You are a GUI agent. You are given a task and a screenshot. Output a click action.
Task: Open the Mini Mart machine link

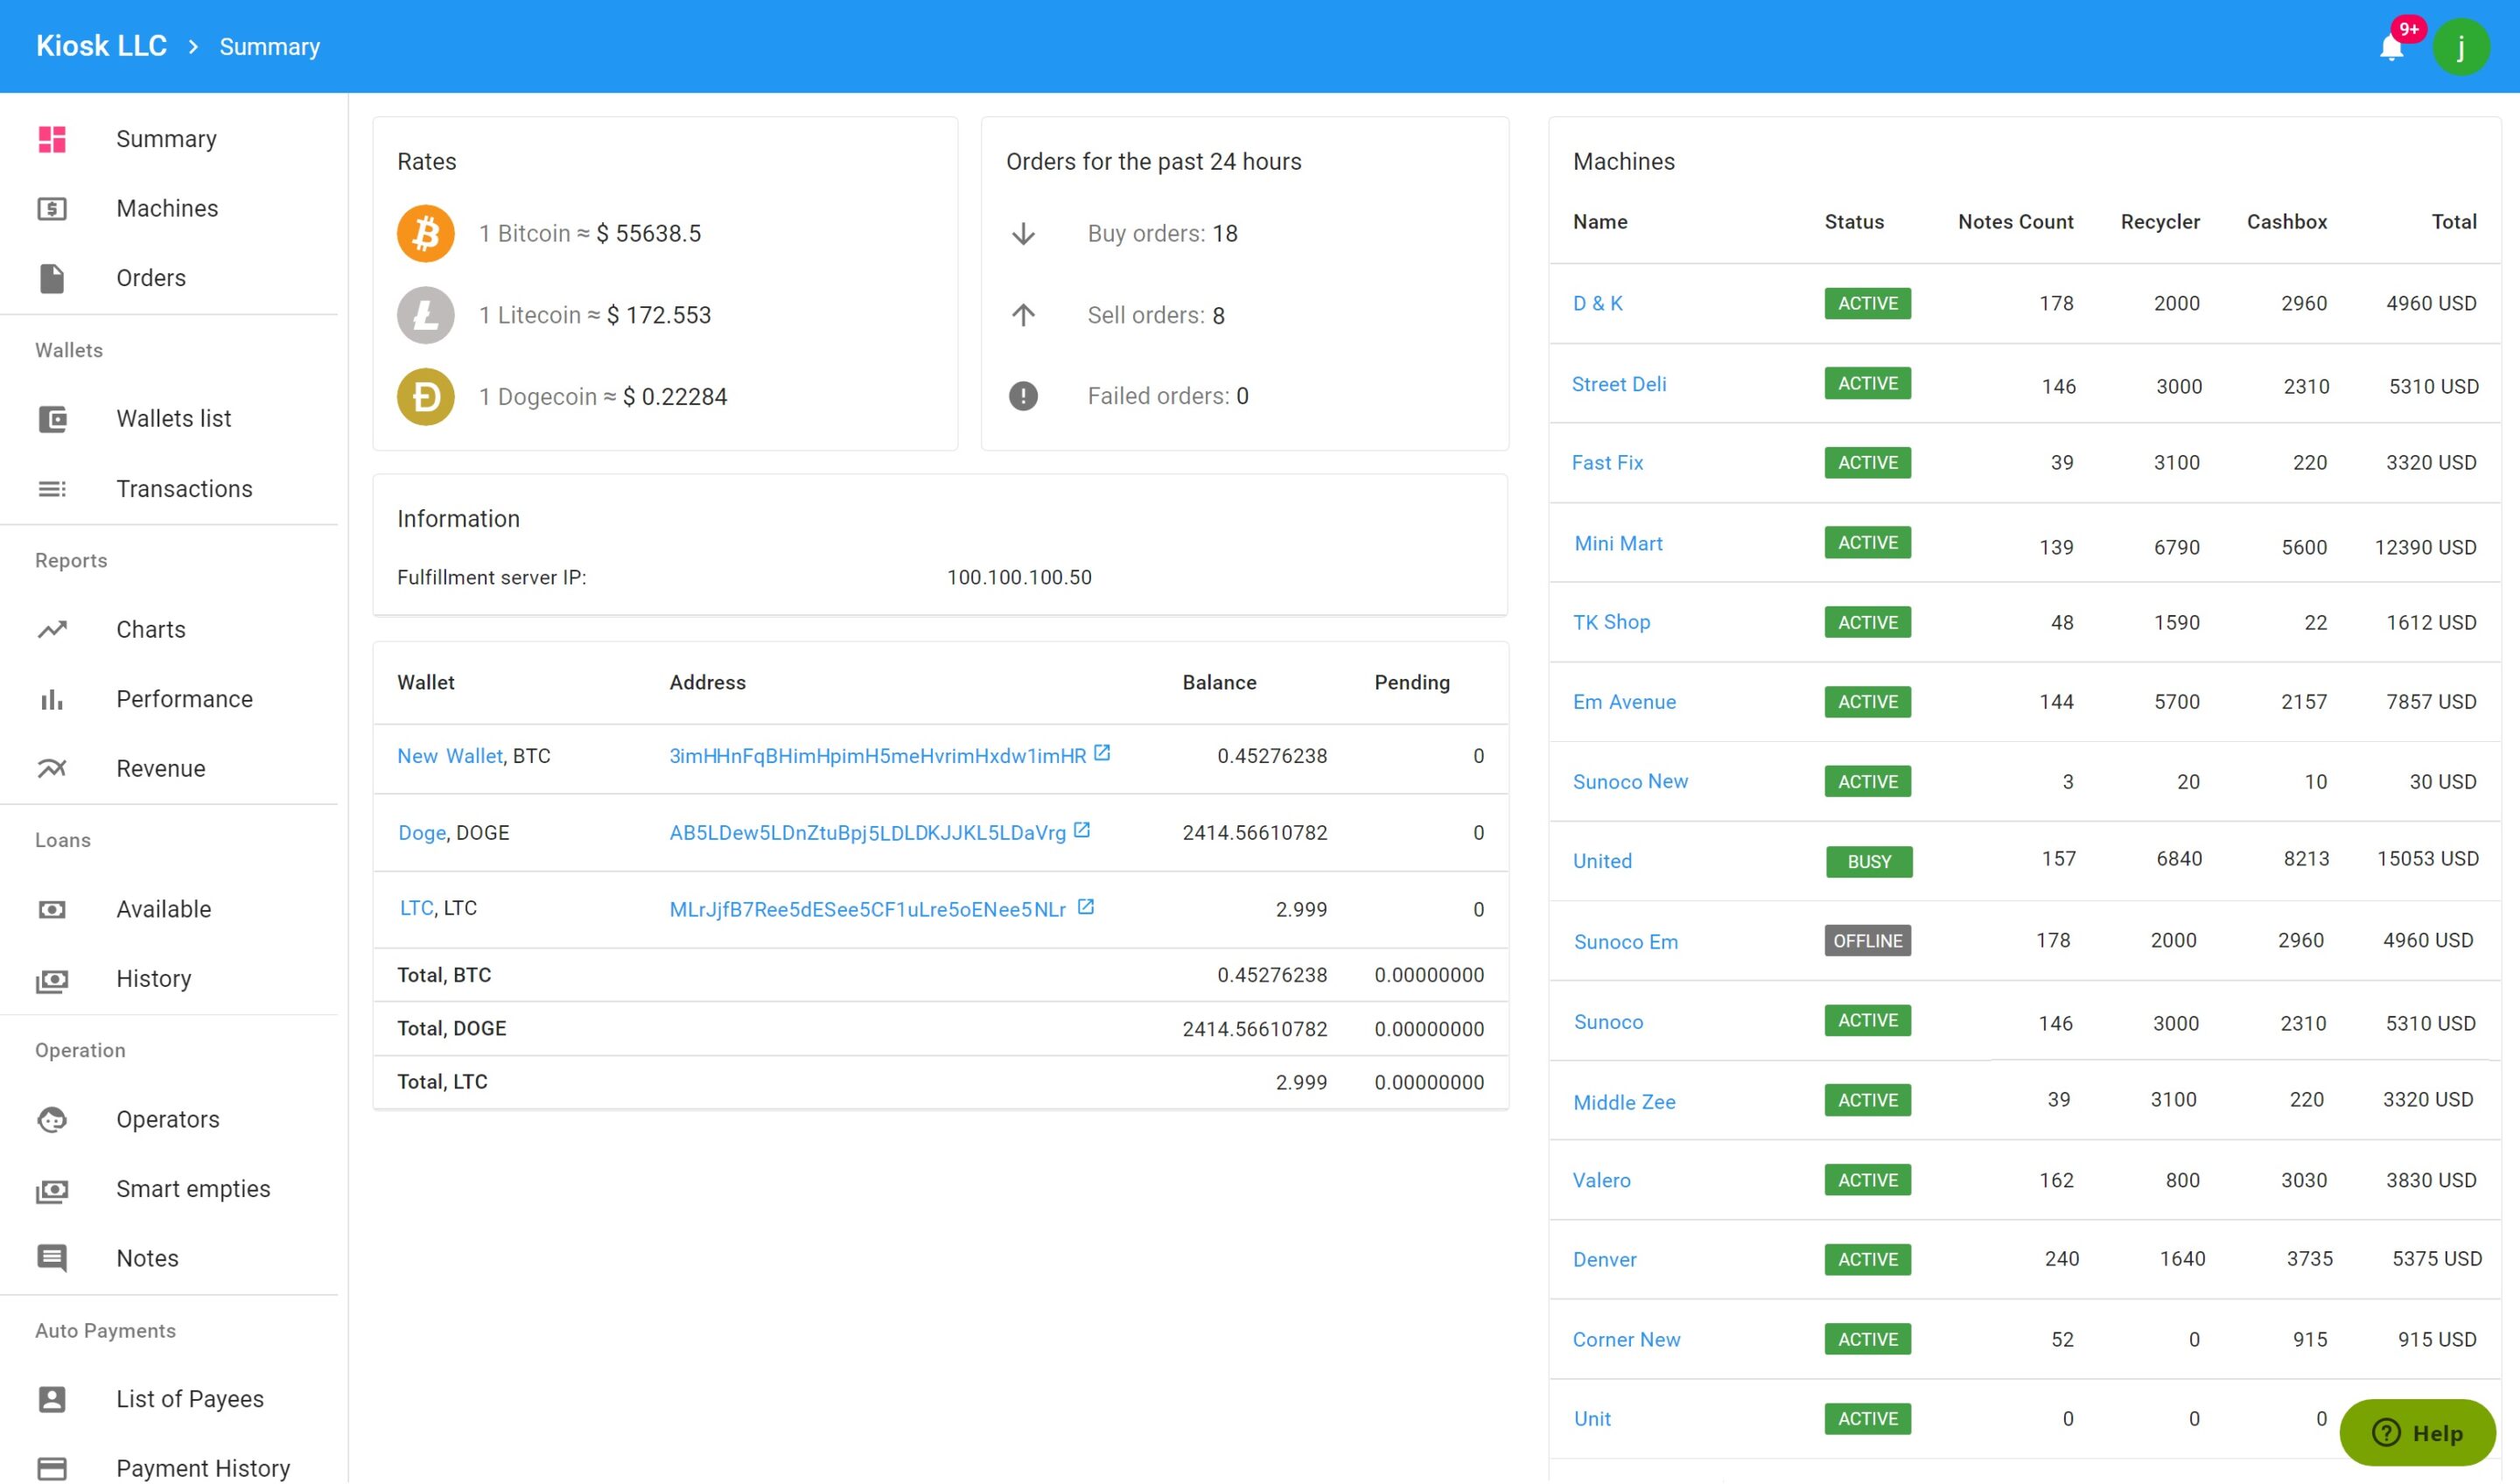[x=1617, y=543]
